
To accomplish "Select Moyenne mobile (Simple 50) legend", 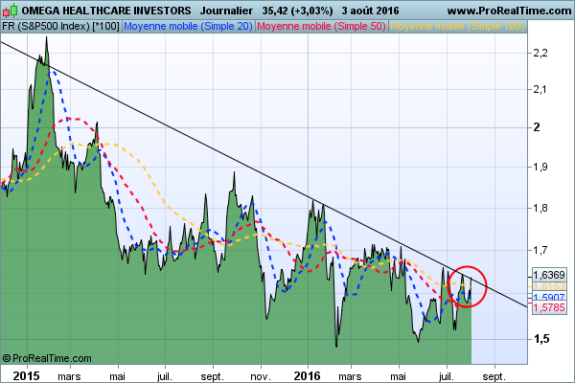I will click(321, 27).
